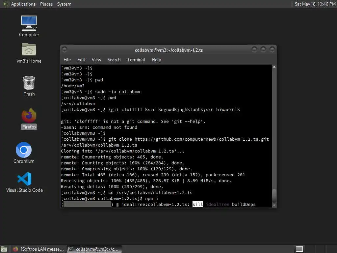
Task: Open the terminal View menu
Action: click(96, 60)
